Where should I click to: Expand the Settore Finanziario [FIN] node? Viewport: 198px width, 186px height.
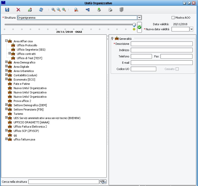7,109
